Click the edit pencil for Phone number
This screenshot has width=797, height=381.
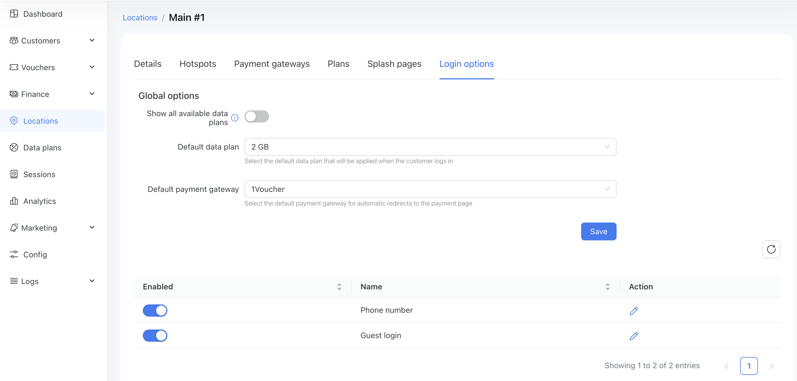click(633, 311)
